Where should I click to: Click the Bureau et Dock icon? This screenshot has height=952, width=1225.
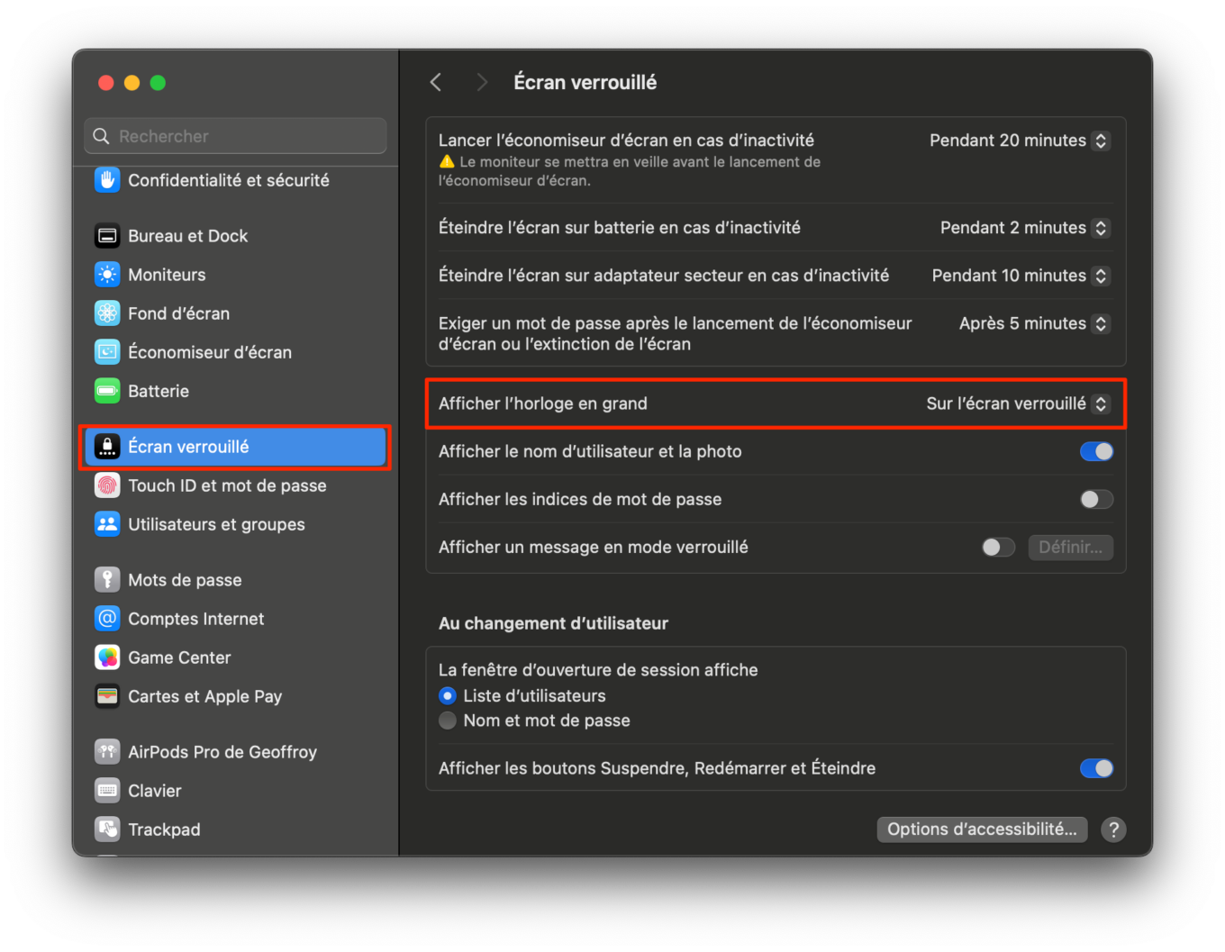tap(107, 236)
